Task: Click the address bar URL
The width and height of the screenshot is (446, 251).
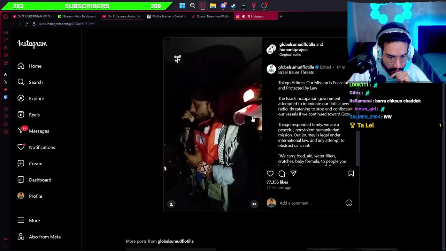Action: coord(67,24)
